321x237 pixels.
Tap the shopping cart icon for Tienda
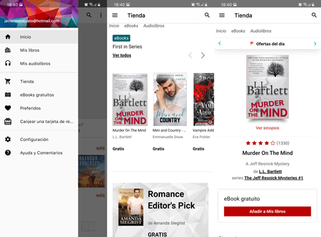point(8,81)
